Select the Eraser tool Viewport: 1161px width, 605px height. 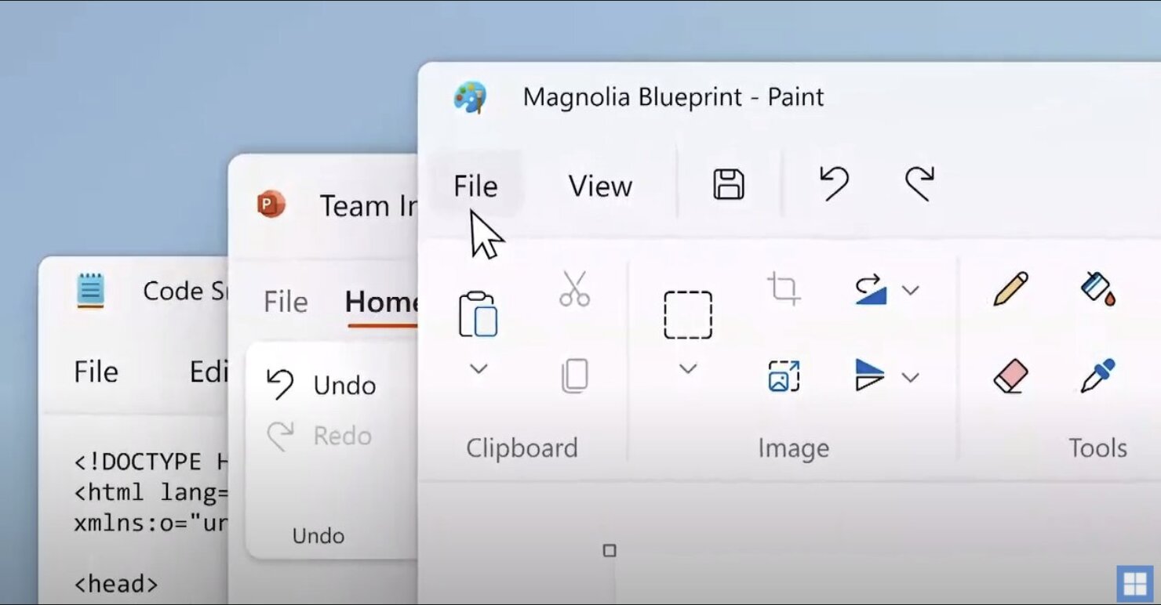click(1010, 376)
